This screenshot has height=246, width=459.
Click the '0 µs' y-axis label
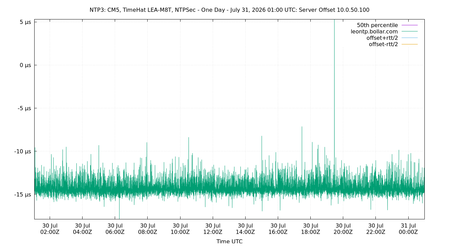pos(26,65)
